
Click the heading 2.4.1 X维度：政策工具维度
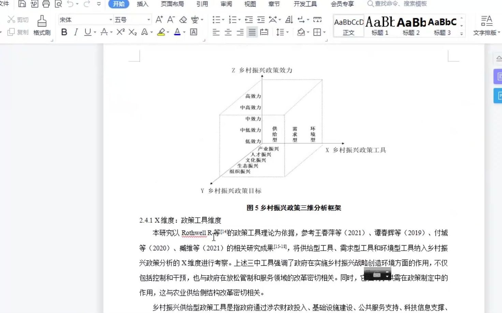180,220
